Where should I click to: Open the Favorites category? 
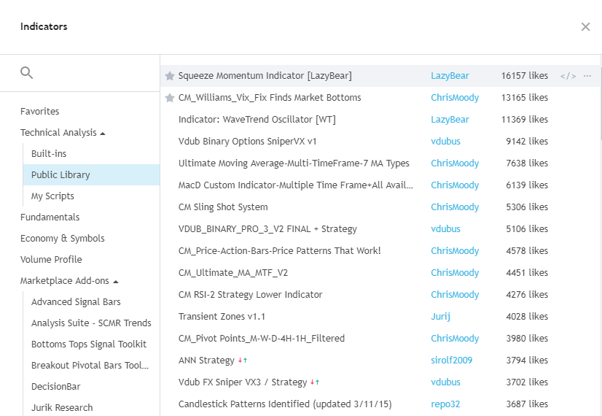click(x=40, y=112)
